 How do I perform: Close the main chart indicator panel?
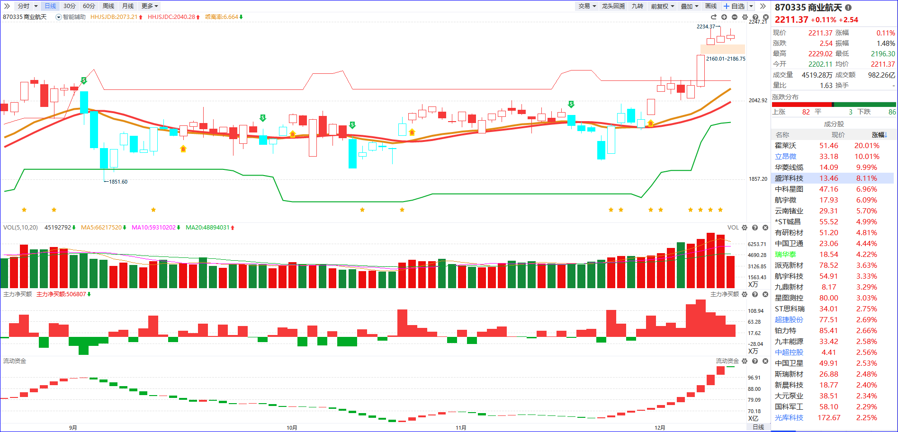766,17
